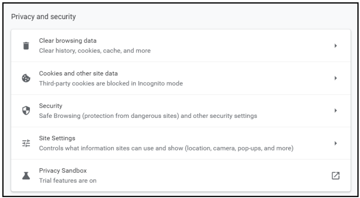Select the Security title text
360x198 pixels.
[x=50, y=106]
